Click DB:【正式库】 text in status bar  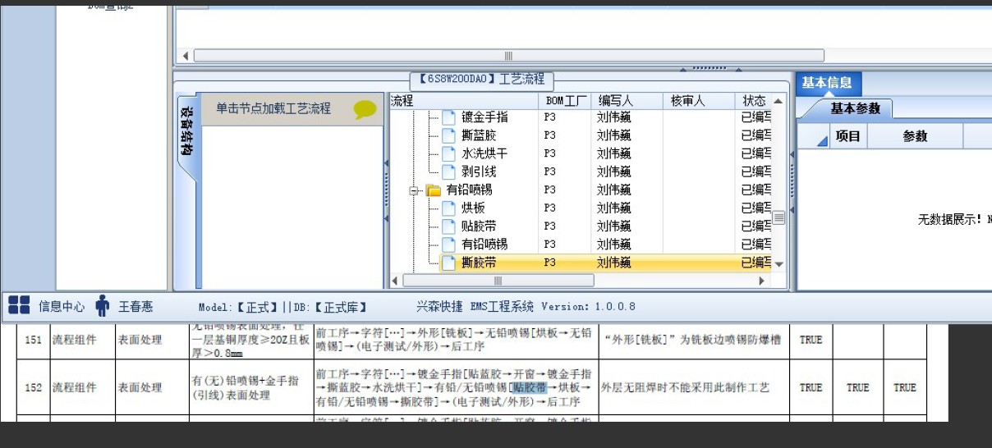330,308
